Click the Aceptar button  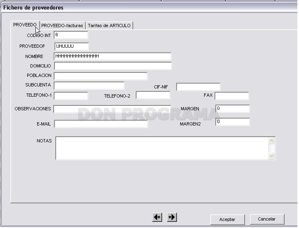click(227, 219)
